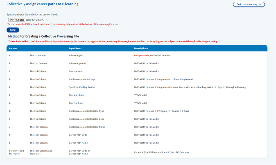Select the 'e-learning ID' input item cell
The width and height of the screenshot is (276, 165).
tap(76, 55)
